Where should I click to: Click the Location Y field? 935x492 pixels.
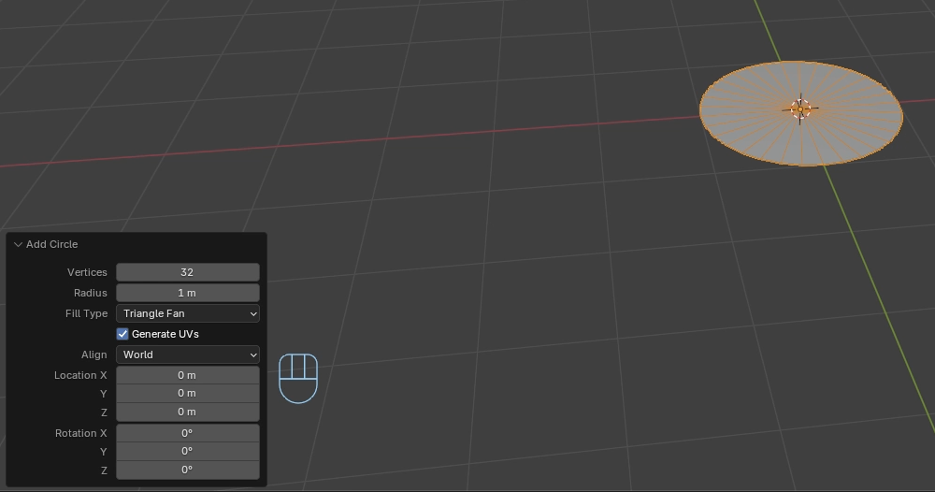[x=188, y=394]
